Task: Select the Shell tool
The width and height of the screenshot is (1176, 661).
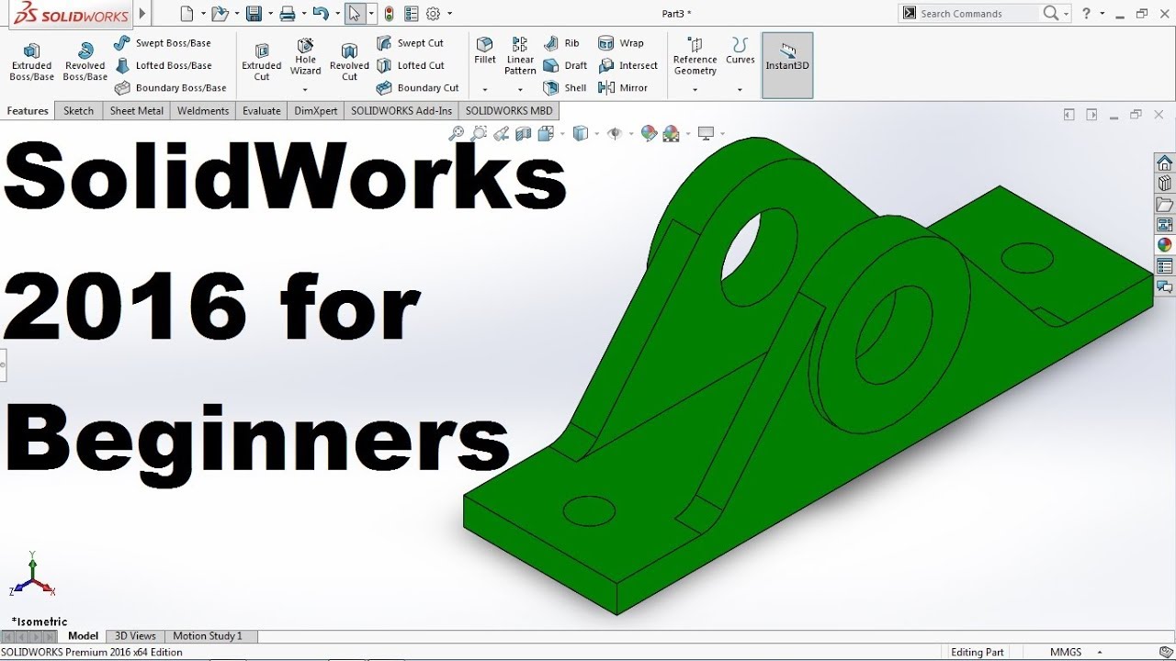Action: [565, 88]
